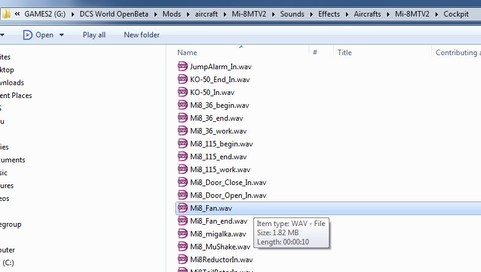The image size is (481, 272).
Task: Select Homegroup in navigation pane
Action: pos(11,224)
